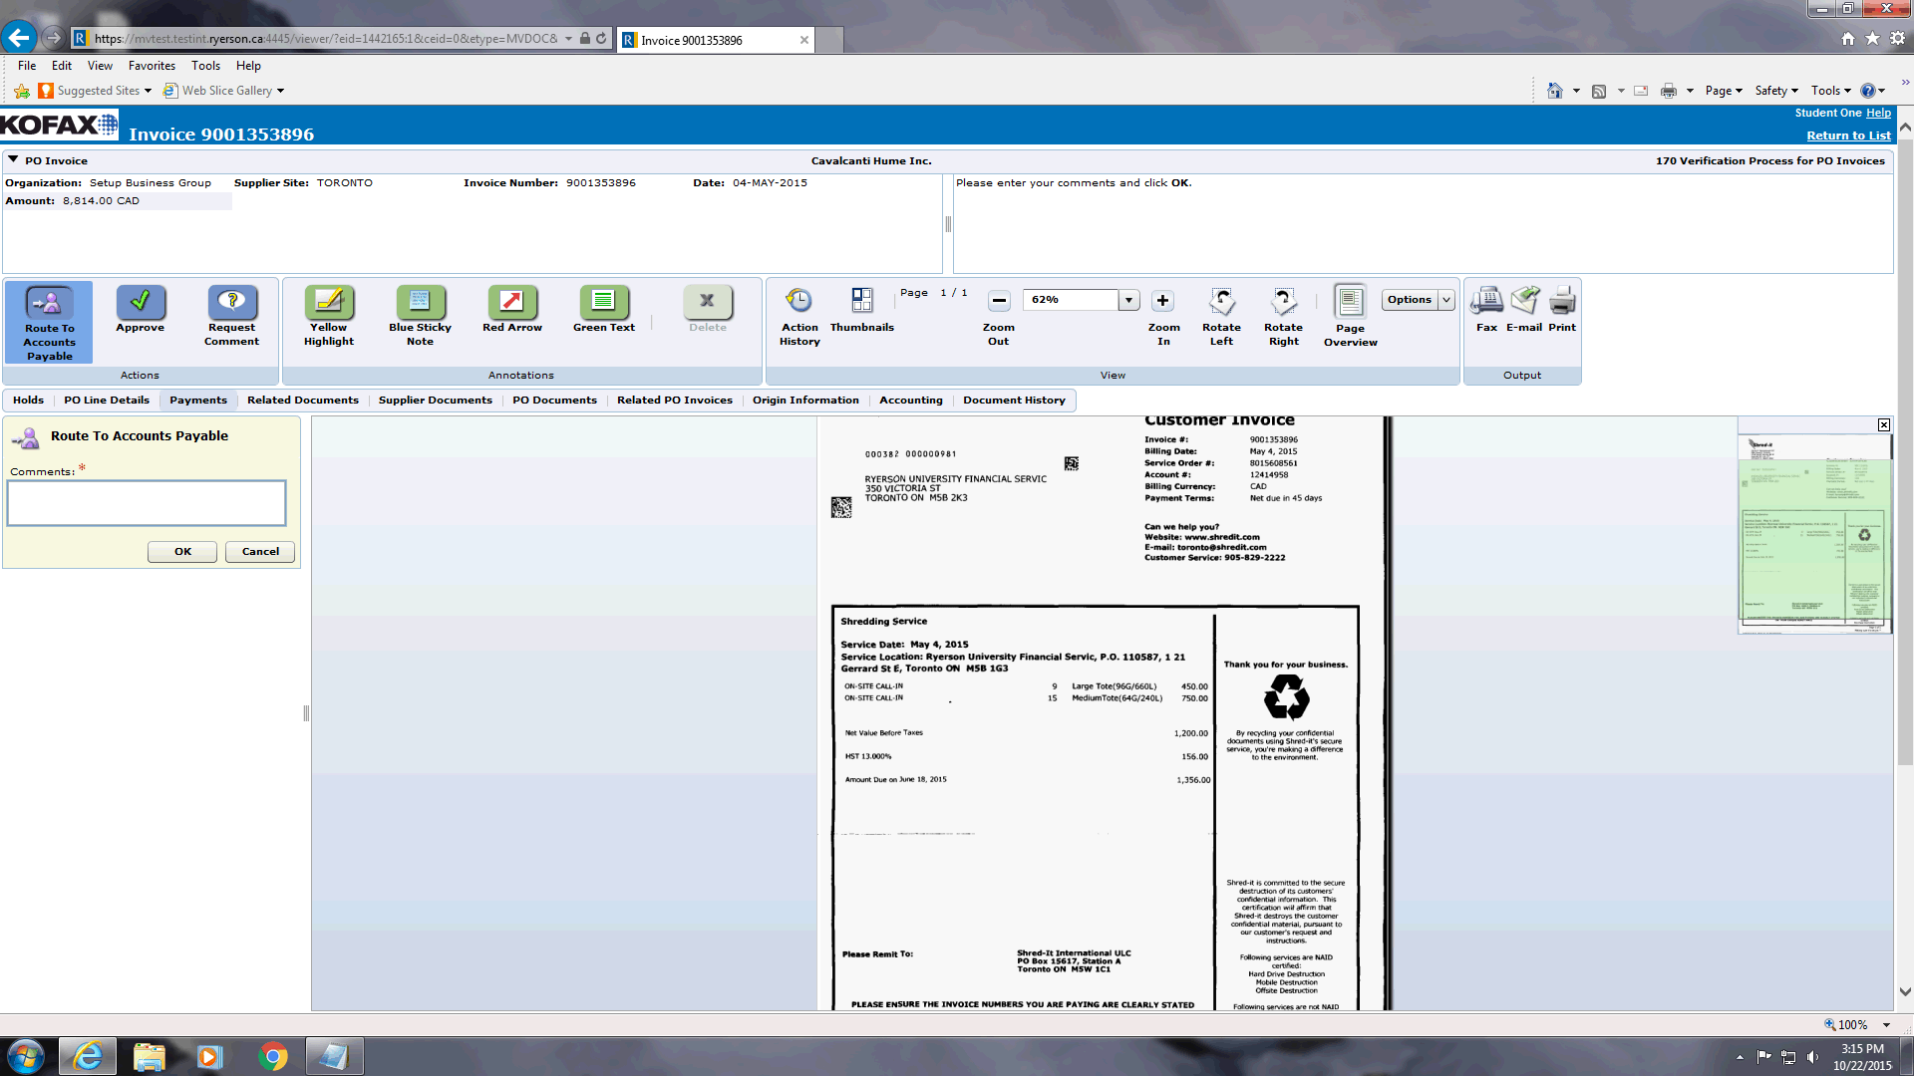This screenshot has height=1076, width=1914.
Task: Follow the Return to List link
Action: 1847,135
